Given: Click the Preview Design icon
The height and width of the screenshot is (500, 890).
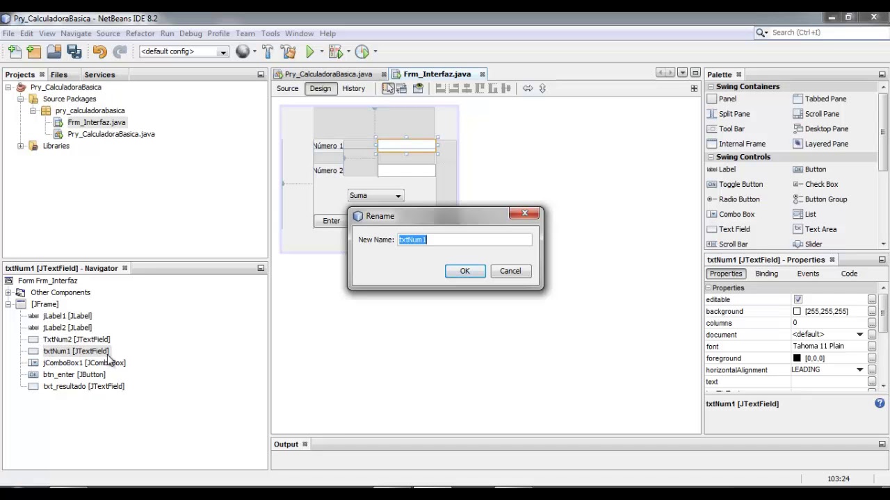Looking at the screenshot, I should [418, 88].
